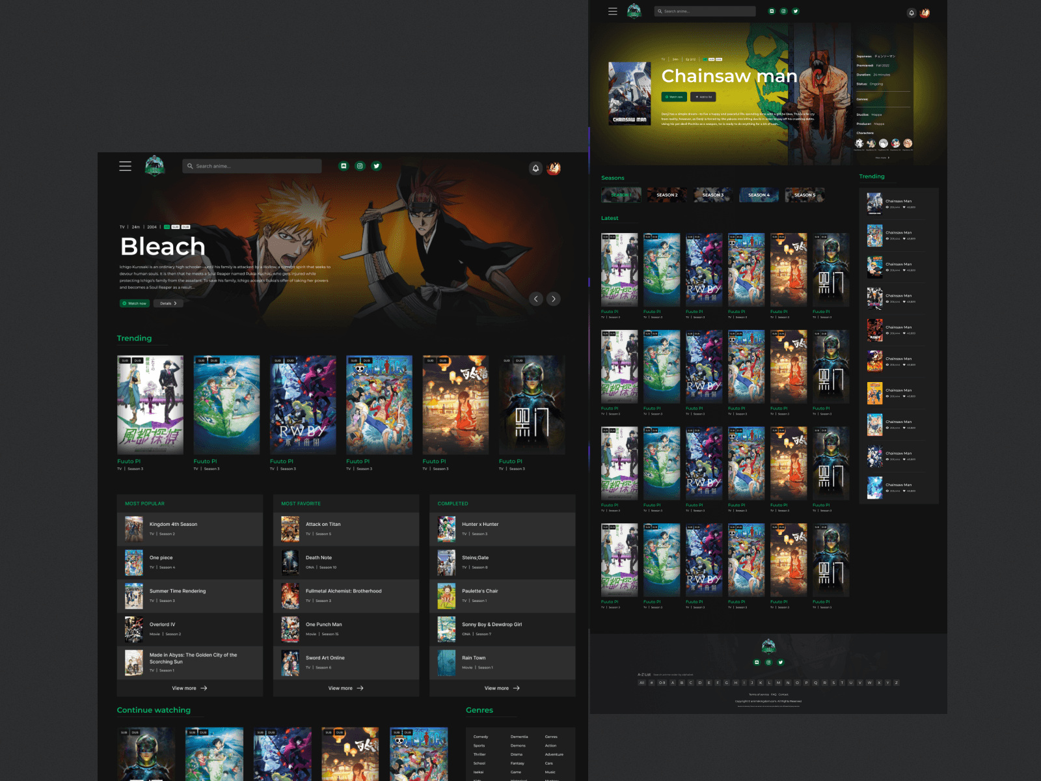Viewport: 1041px width, 781px height.
Task: Go to next slide in Bleach banner
Action: pos(554,299)
